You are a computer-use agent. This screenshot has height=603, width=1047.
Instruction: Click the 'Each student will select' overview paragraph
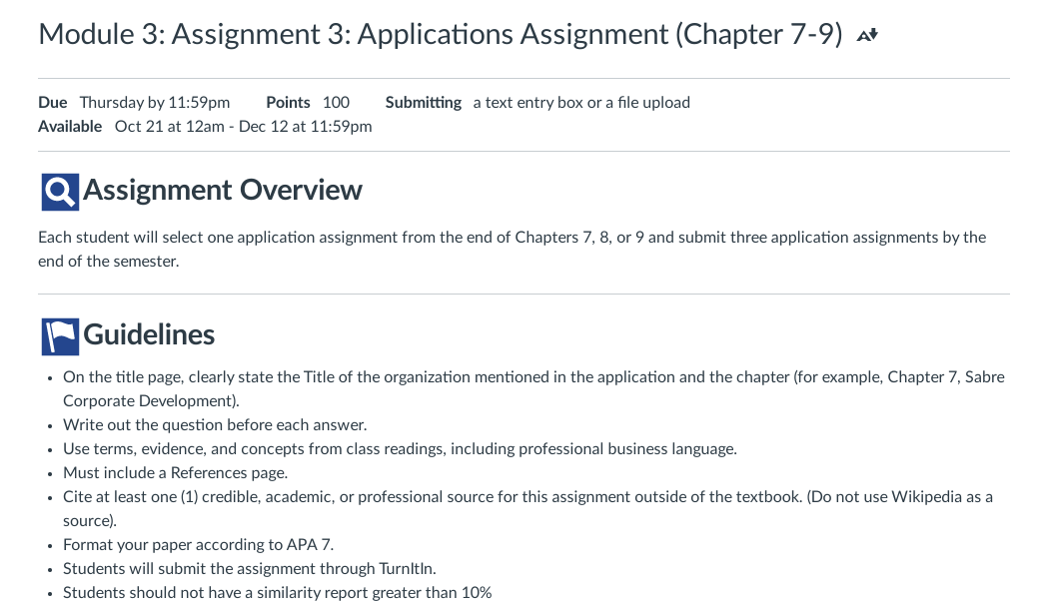[x=513, y=250]
